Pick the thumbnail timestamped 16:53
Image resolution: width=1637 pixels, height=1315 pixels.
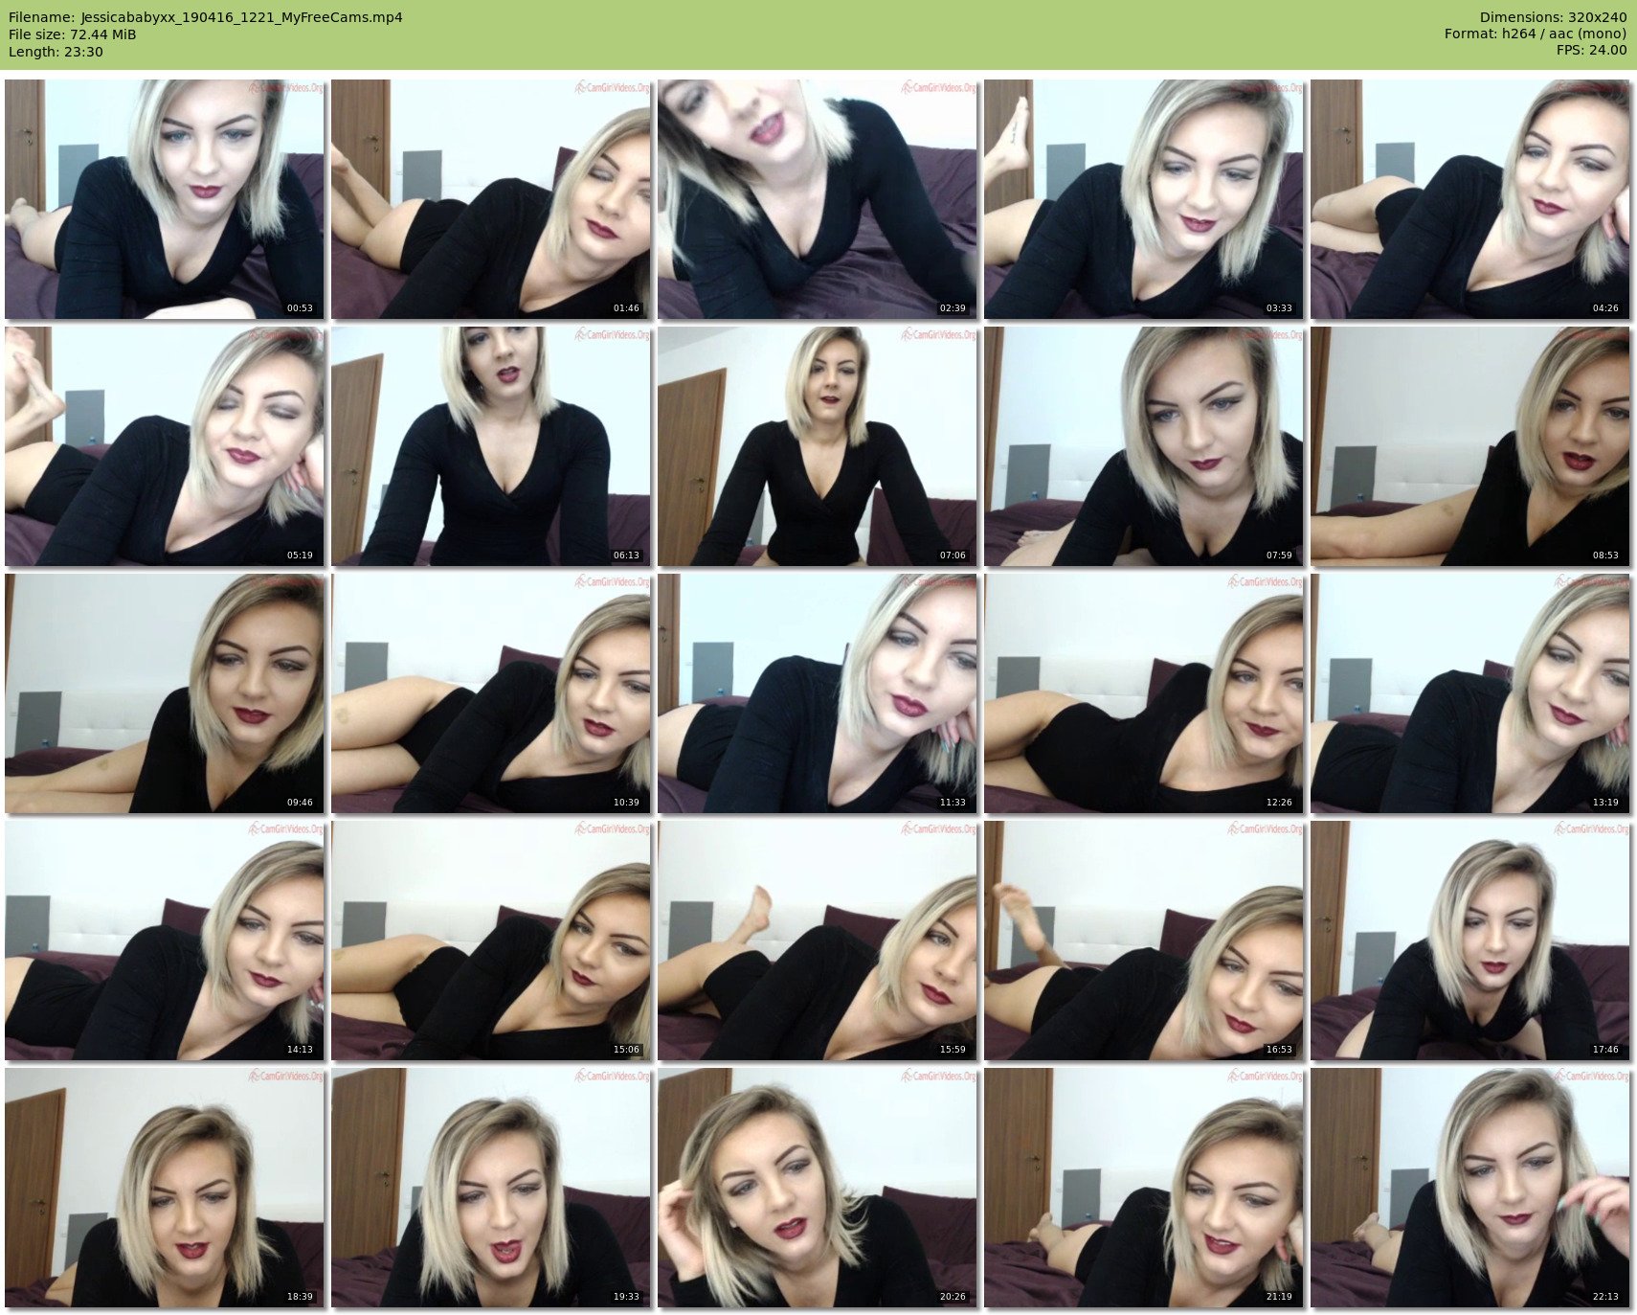(x=1144, y=941)
